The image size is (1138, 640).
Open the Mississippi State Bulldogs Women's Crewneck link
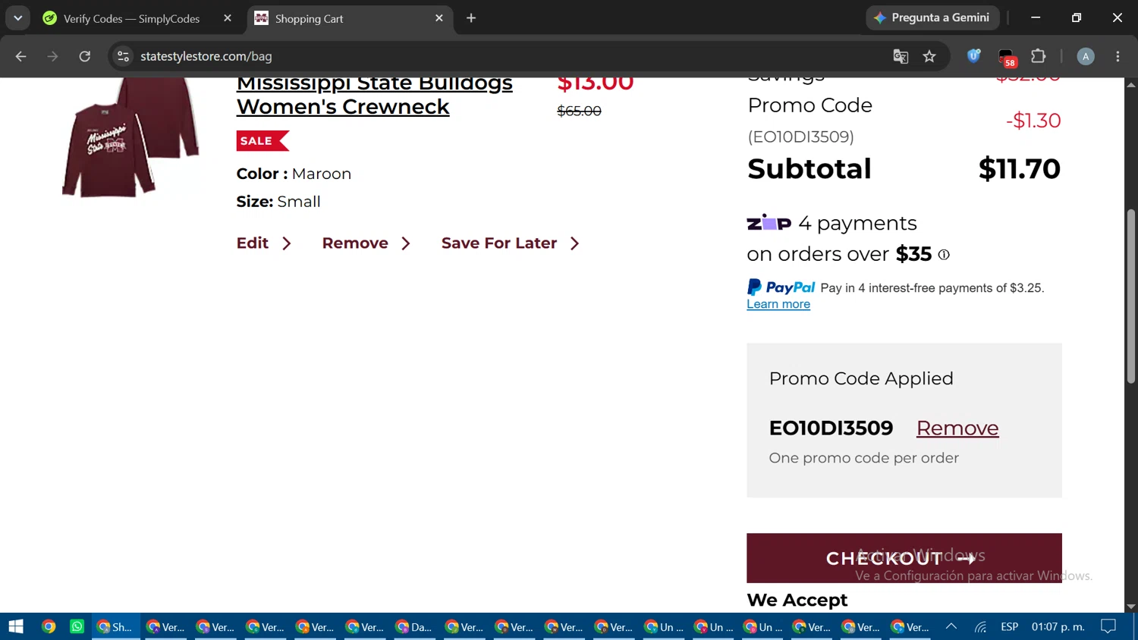pyautogui.click(x=375, y=95)
